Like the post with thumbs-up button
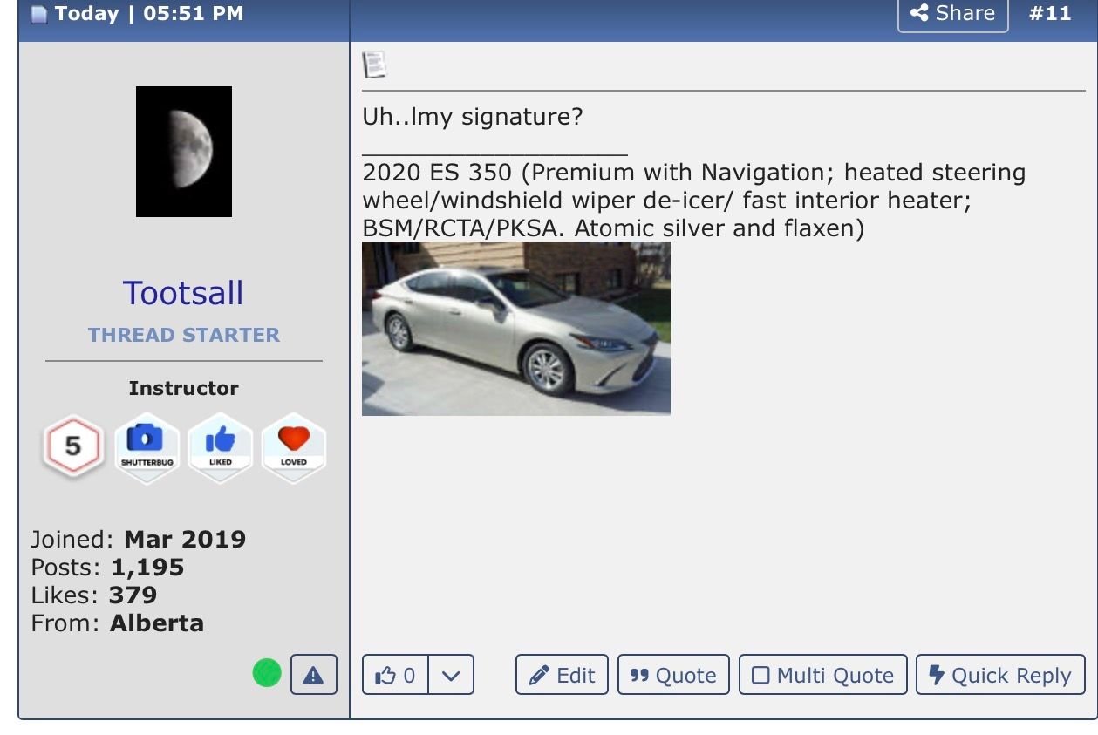The height and width of the screenshot is (735, 1098). point(395,675)
